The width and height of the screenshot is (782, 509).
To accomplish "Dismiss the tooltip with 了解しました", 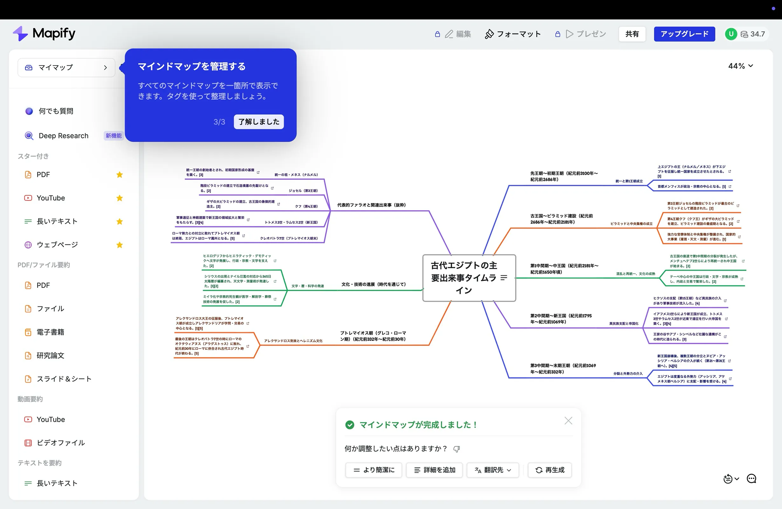I will coord(258,121).
